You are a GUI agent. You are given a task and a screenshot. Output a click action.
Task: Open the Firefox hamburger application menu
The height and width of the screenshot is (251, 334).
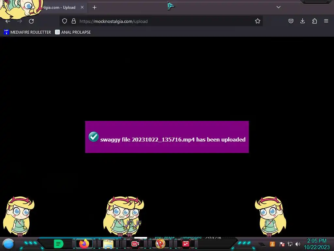click(x=326, y=21)
